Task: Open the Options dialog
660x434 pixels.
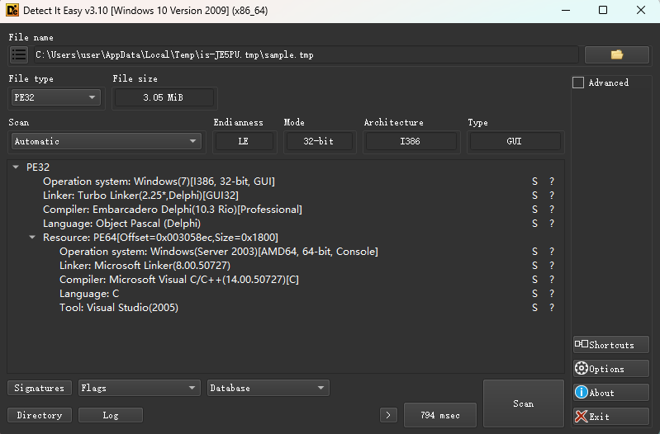Action: [610, 369]
